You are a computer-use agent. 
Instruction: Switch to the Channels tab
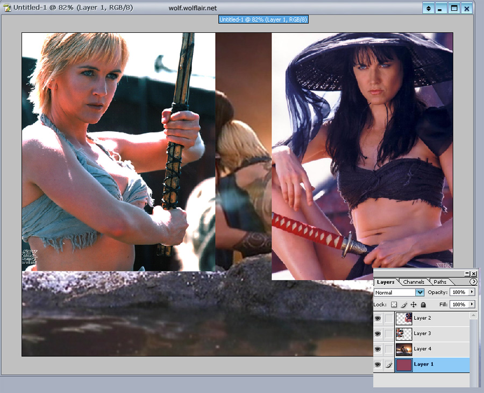click(x=414, y=282)
